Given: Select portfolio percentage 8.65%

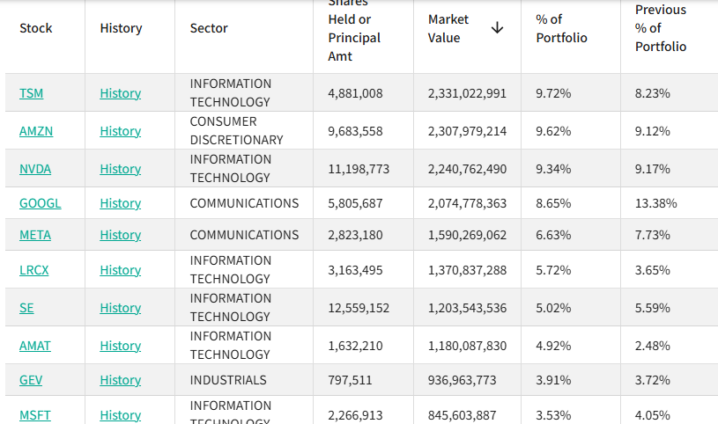Looking at the screenshot, I should 553,203.
